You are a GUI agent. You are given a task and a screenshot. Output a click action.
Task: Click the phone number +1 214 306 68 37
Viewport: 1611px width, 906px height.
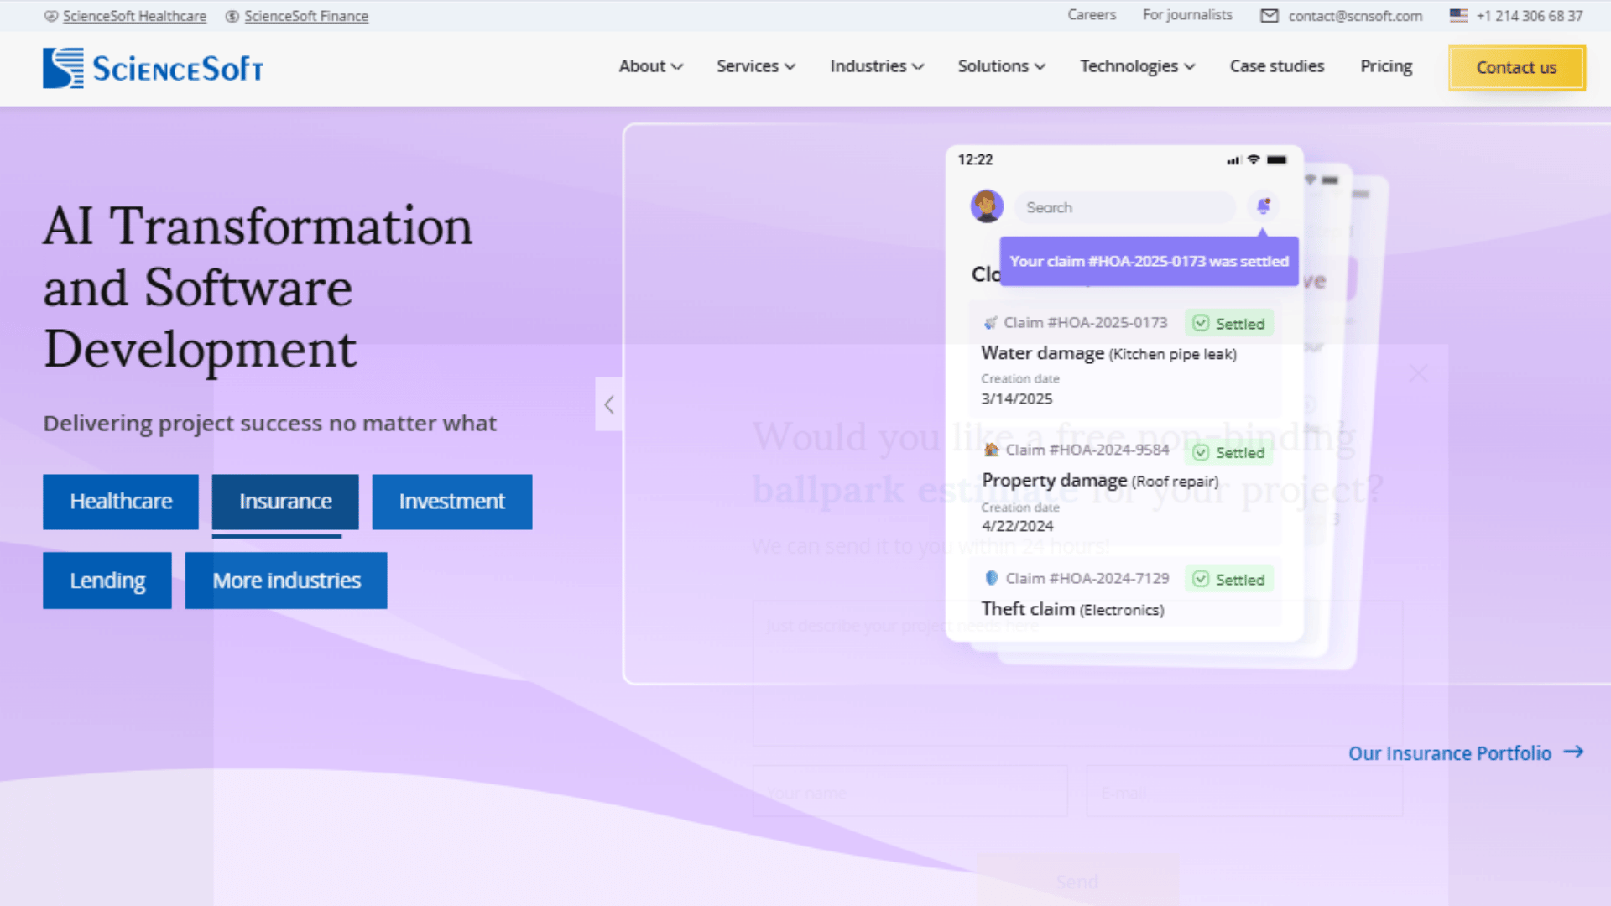tap(1530, 16)
